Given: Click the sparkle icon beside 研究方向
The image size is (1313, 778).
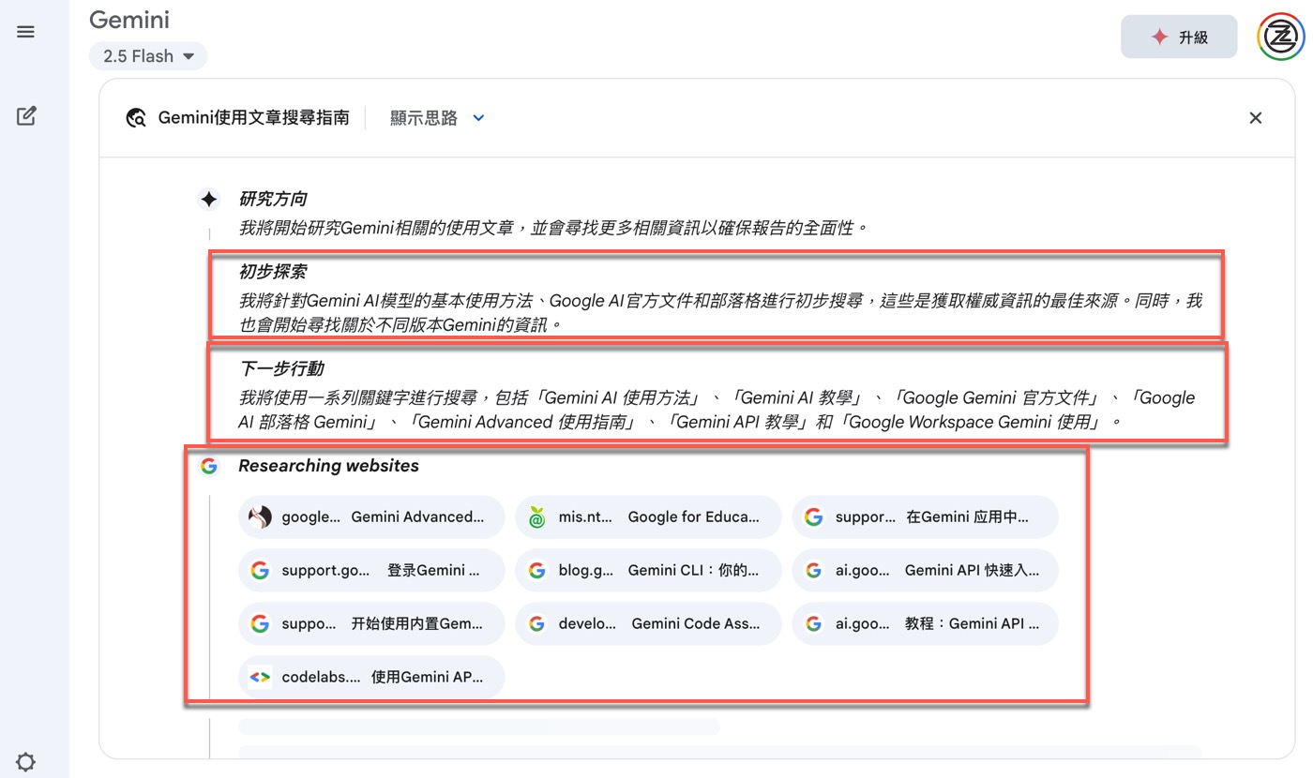Looking at the screenshot, I should (209, 199).
